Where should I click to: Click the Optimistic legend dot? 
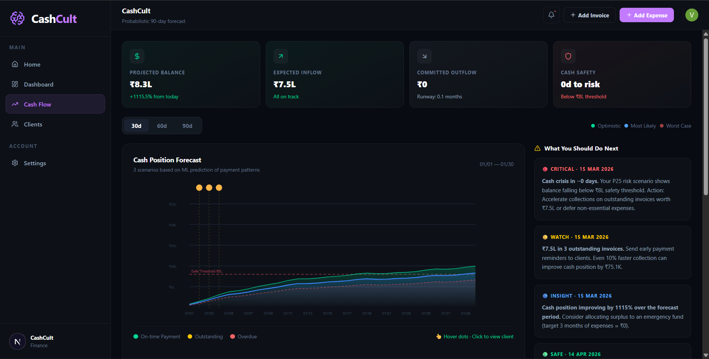[x=593, y=126]
